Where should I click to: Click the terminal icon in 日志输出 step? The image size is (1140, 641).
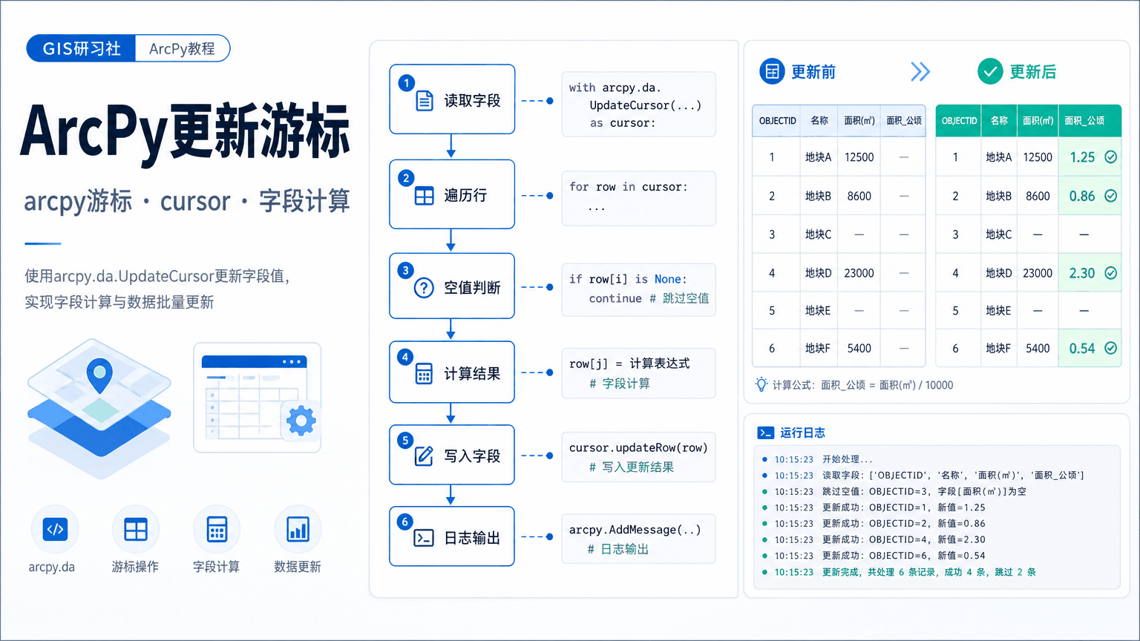coord(424,538)
